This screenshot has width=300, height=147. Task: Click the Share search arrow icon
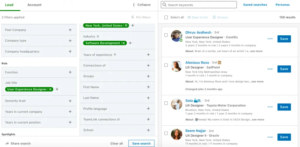[7, 143]
